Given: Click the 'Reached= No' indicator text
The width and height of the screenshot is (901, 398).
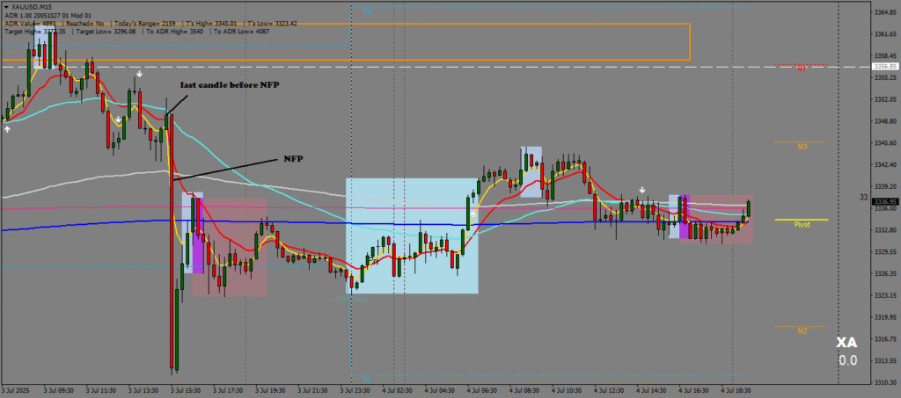Looking at the screenshot, I should coord(85,24).
